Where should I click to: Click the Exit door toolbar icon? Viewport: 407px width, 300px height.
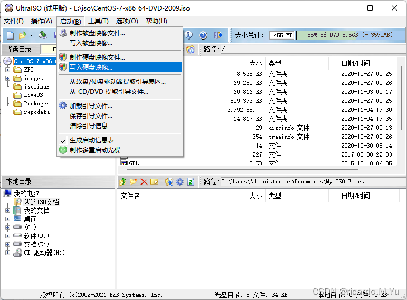219,35
